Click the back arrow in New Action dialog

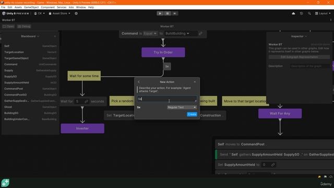pyautogui.click(x=139, y=82)
